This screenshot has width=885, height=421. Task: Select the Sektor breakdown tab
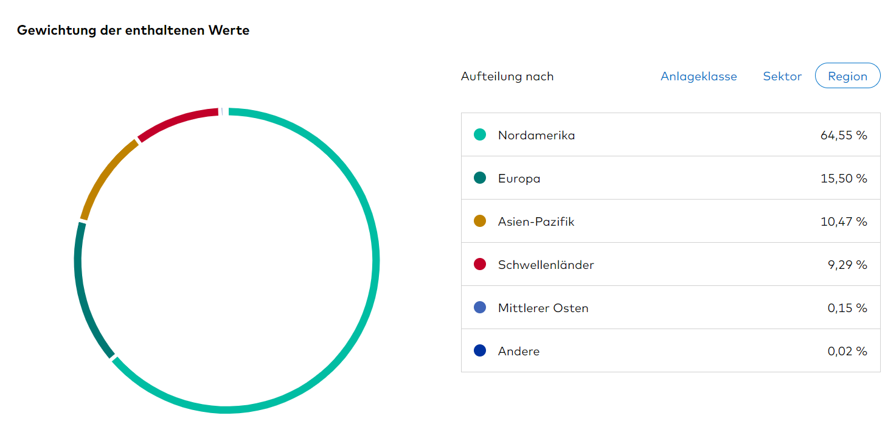point(782,77)
